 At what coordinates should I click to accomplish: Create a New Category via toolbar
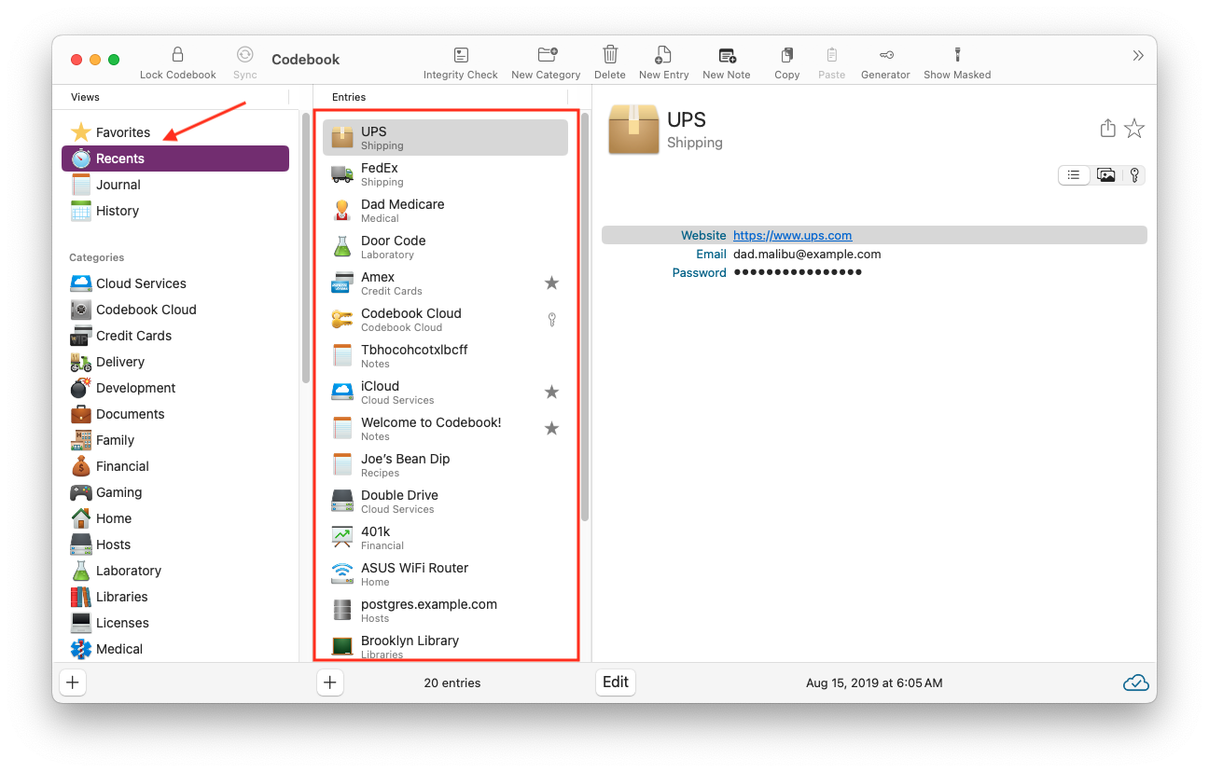pyautogui.click(x=548, y=55)
